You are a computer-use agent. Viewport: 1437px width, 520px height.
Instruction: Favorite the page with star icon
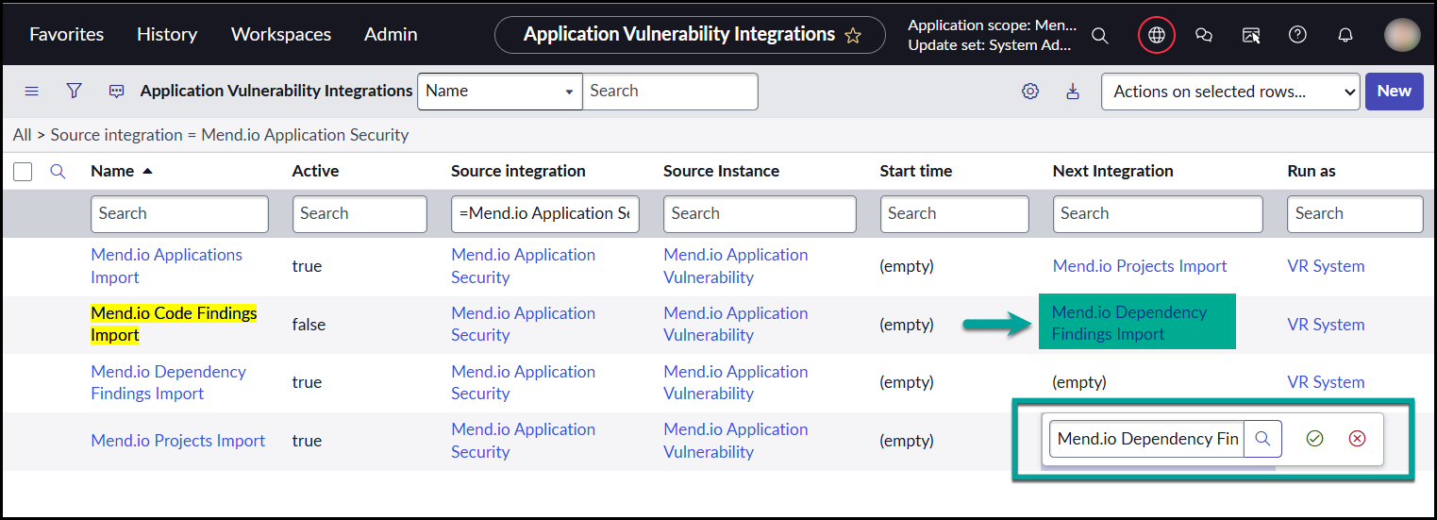(853, 35)
